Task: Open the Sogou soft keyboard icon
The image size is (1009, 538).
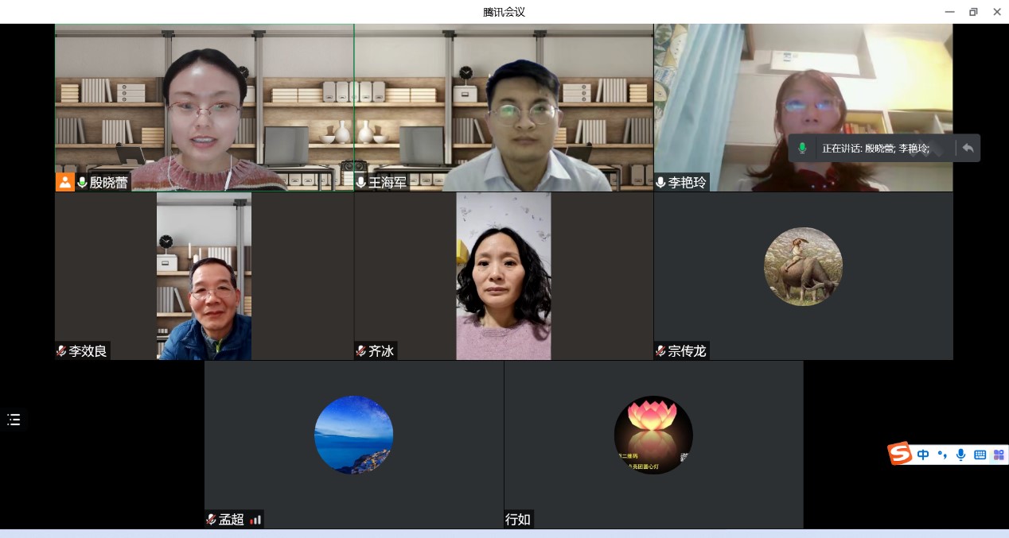Action: (x=980, y=455)
